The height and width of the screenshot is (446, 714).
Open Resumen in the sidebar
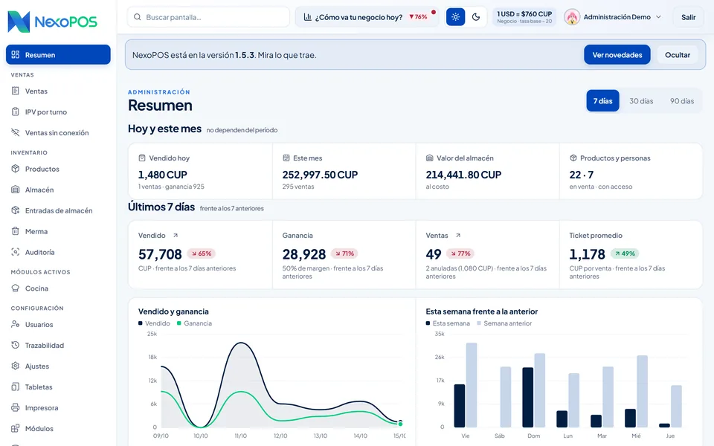point(58,54)
